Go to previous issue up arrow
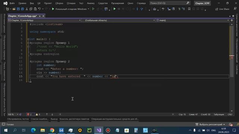This screenshot has width=239, height=134. pyautogui.click(x=47, y=114)
